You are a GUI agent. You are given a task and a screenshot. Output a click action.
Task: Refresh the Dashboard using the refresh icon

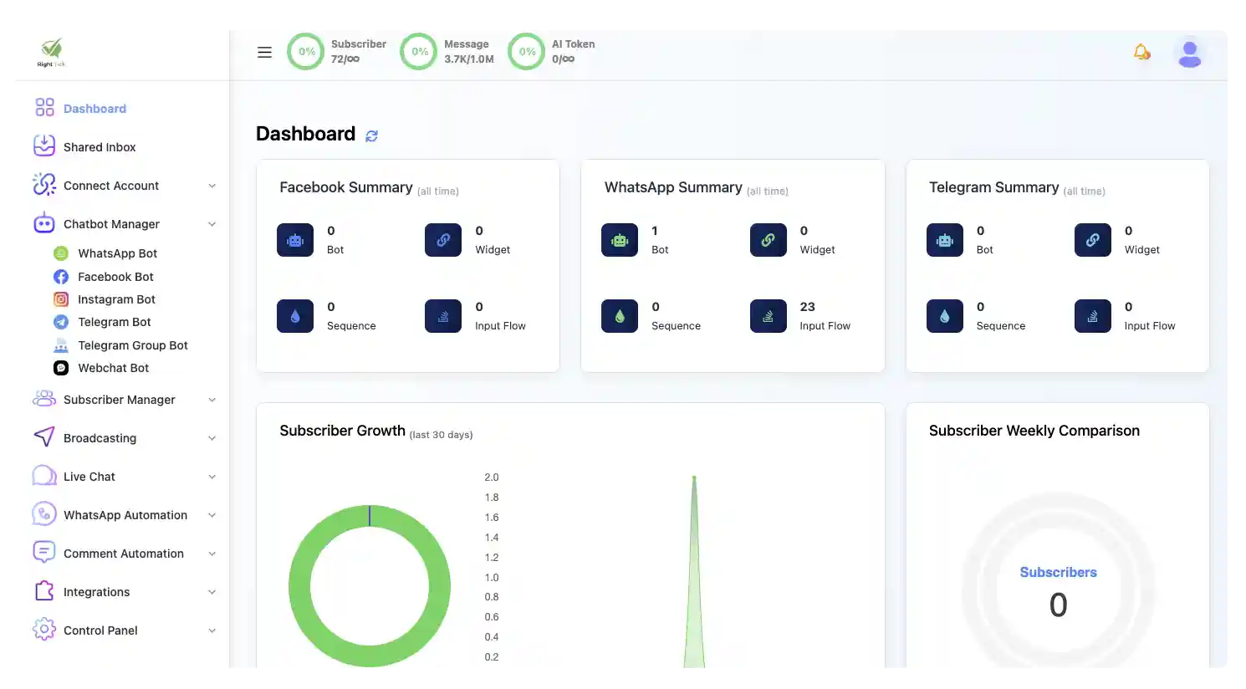(x=371, y=135)
